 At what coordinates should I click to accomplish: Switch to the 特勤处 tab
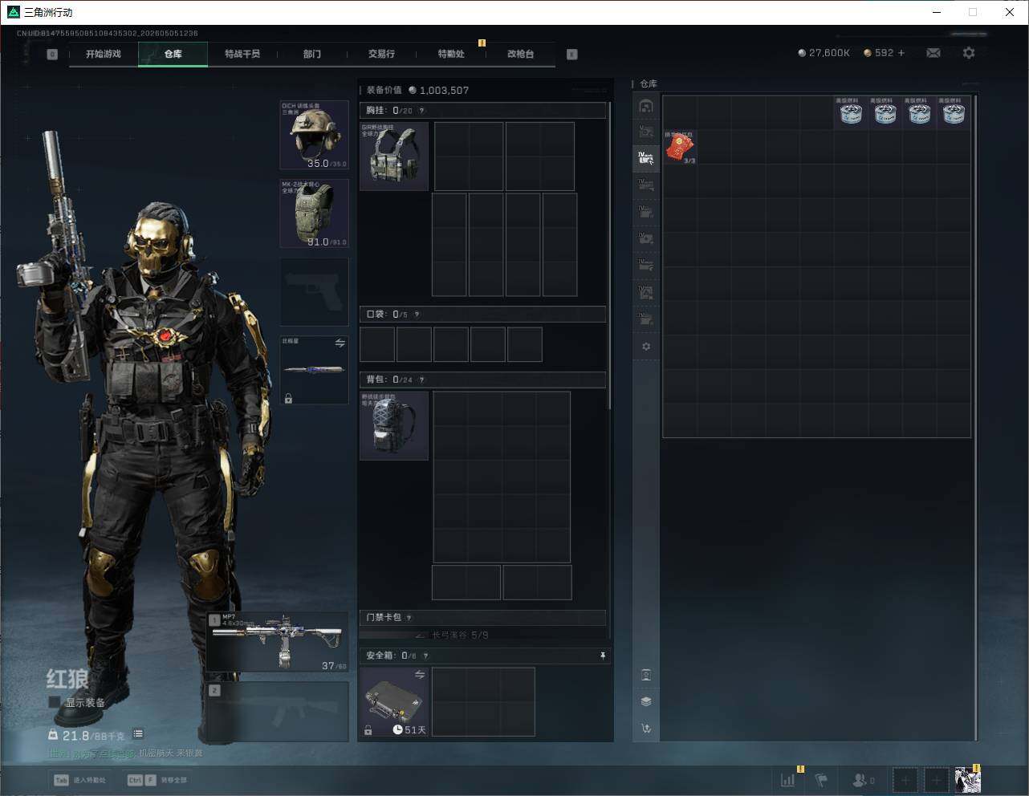click(x=451, y=54)
